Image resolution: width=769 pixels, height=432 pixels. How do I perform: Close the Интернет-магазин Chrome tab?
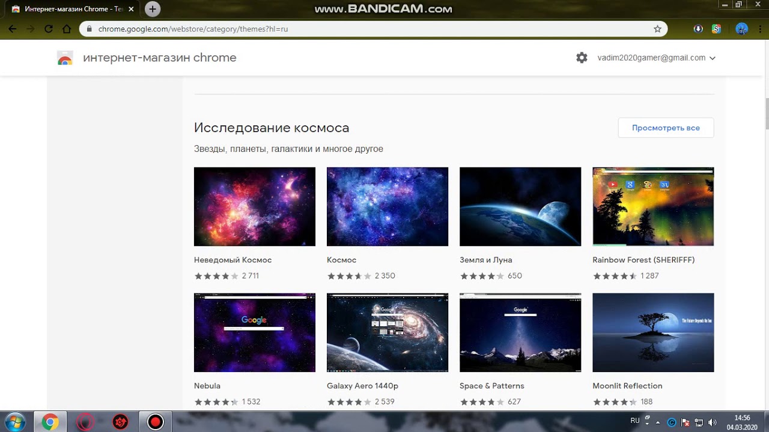click(131, 9)
